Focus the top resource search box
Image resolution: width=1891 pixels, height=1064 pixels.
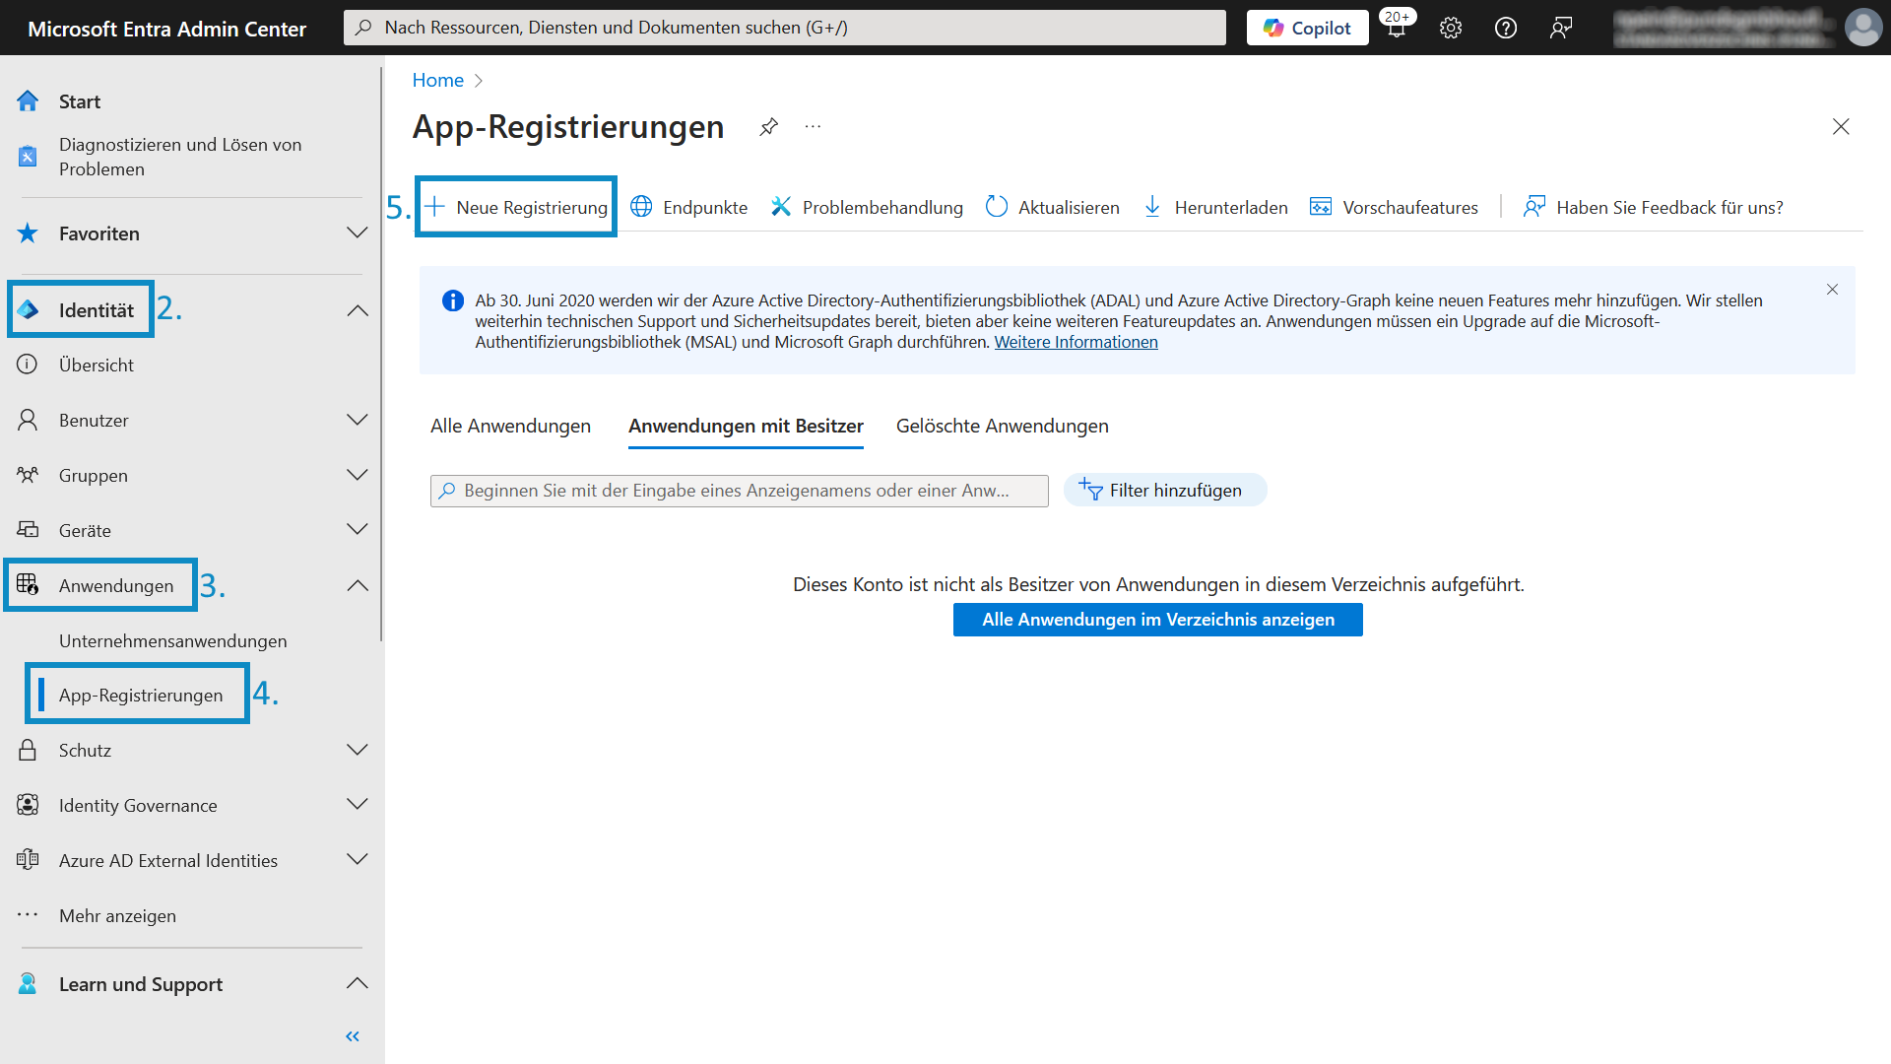(784, 28)
